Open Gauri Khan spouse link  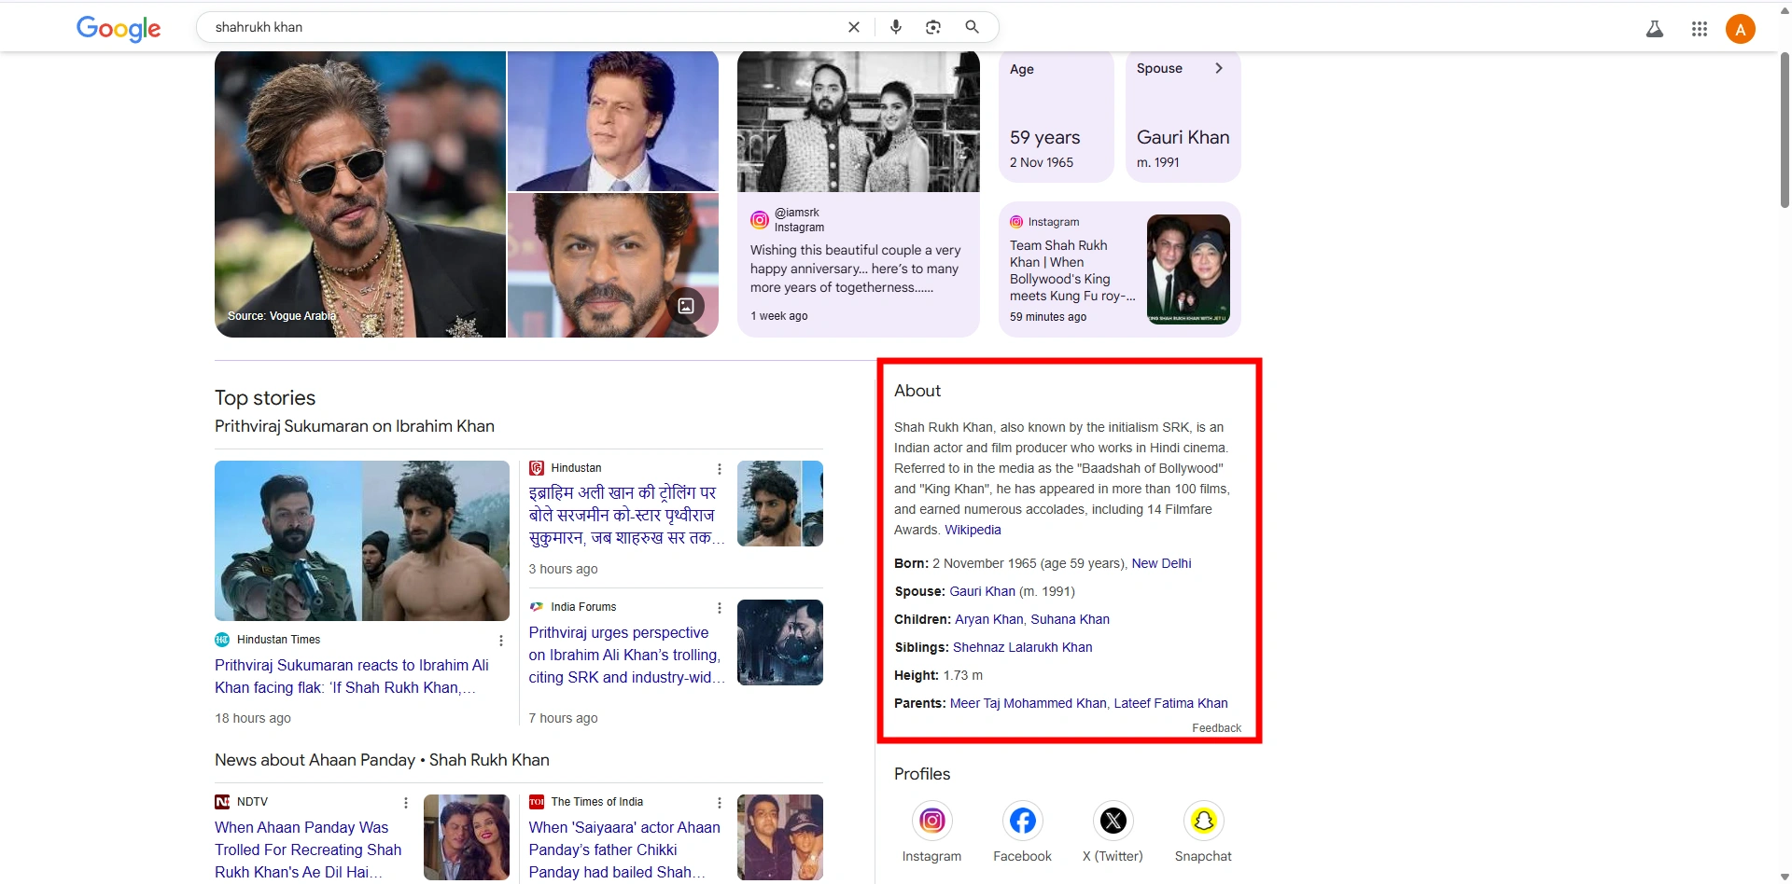(982, 591)
